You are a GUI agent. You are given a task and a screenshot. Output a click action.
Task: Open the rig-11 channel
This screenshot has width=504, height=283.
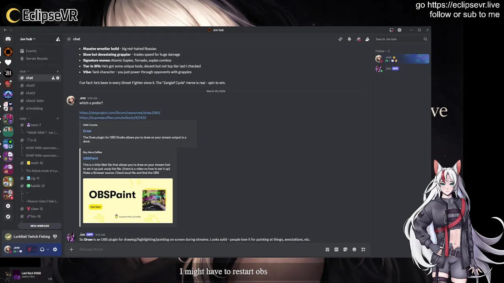[35, 178]
